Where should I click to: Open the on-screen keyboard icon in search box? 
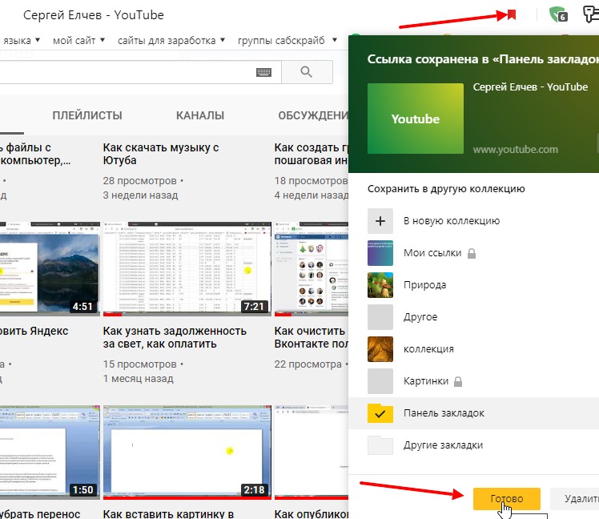coord(263,72)
